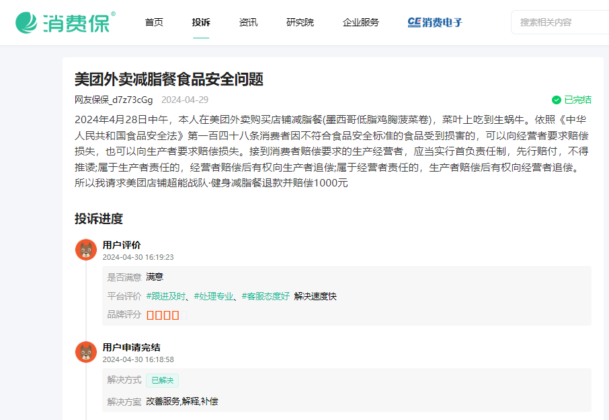Click timestamp 2024-04-30 16:18:58

point(138,359)
